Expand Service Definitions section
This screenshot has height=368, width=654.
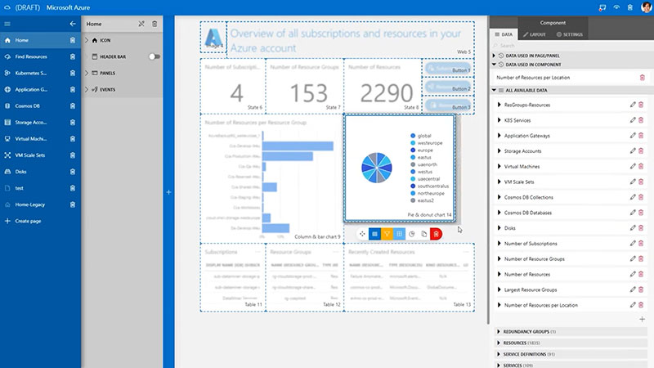coord(499,354)
